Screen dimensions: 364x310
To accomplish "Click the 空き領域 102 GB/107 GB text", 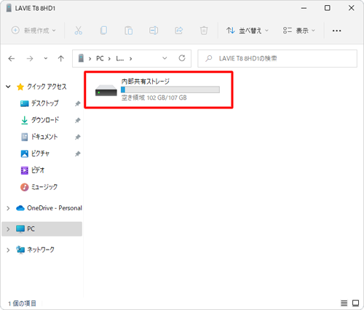I will (154, 98).
